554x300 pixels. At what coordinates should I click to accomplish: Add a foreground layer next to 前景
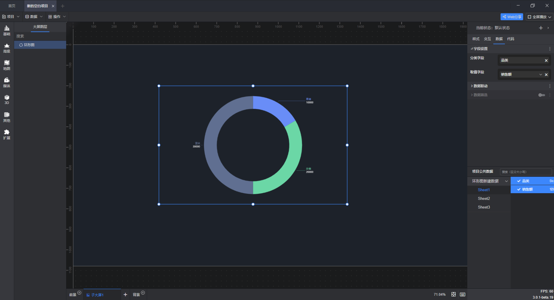pyautogui.click(x=79, y=293)
